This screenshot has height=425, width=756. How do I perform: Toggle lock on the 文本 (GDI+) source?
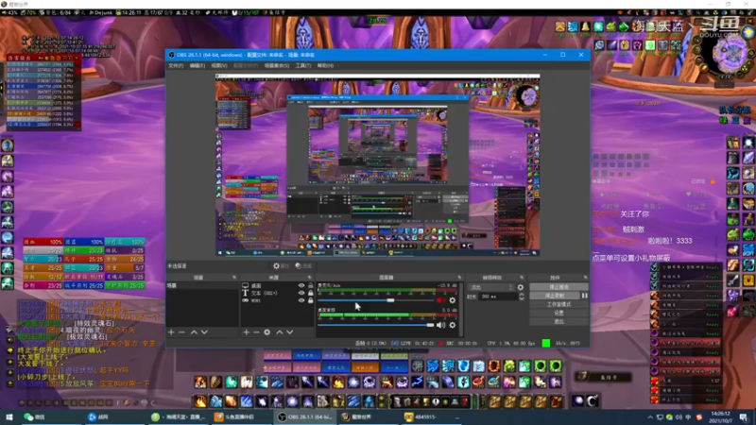(311, 293)
